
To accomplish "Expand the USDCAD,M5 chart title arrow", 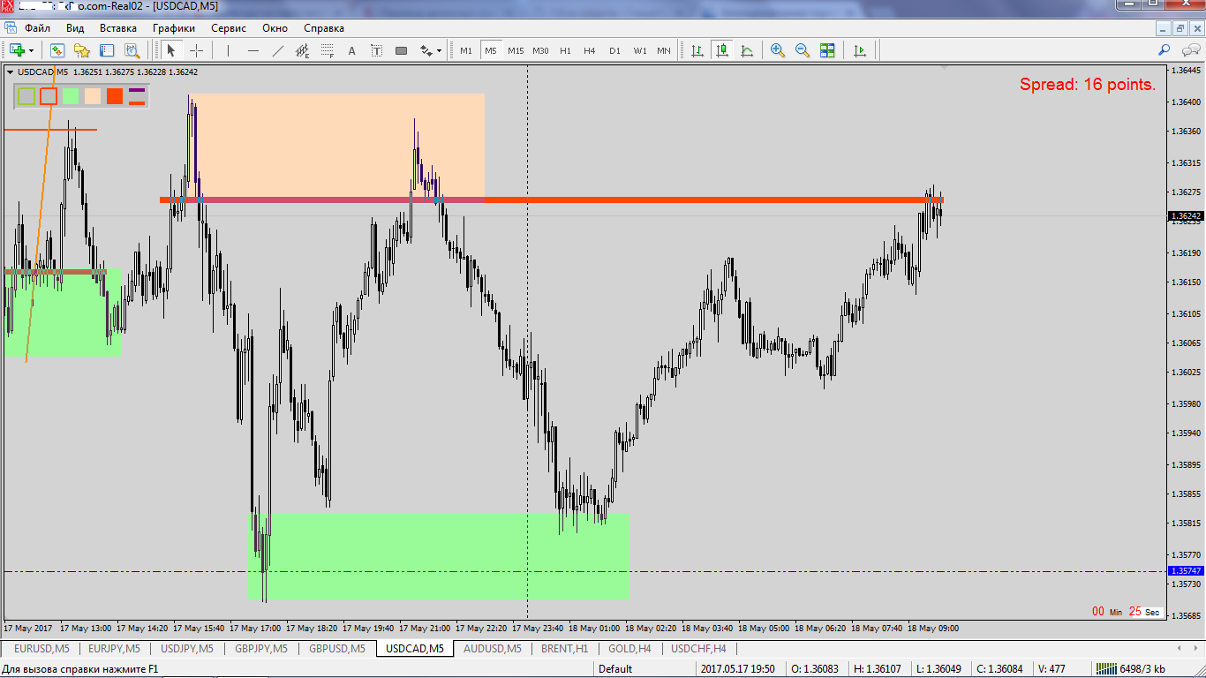I will click(10, 72).
